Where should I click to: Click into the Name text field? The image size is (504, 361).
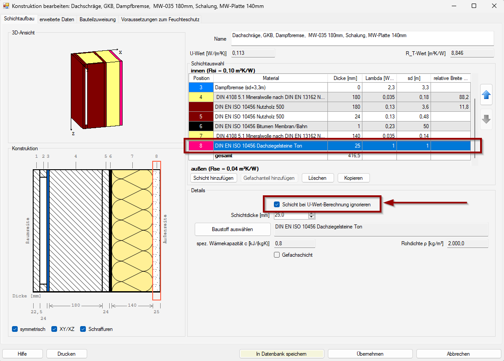pos(362,38)
